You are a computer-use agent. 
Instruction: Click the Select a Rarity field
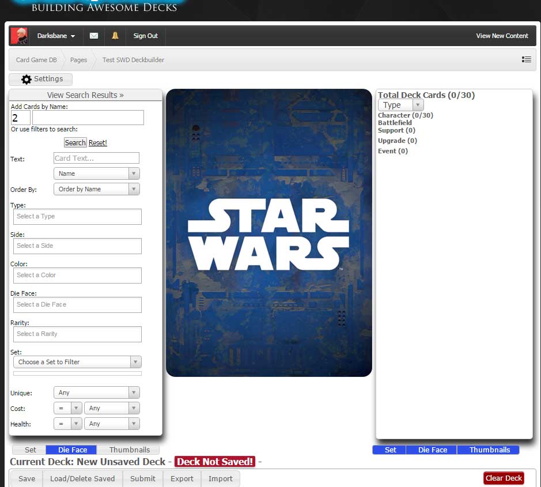point(77,334)
